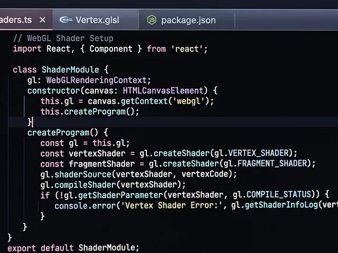Viewport: 338px width, 253px height.
Task: Click 'this.createProgram();' inside the constructor
Action: point(90,112)
